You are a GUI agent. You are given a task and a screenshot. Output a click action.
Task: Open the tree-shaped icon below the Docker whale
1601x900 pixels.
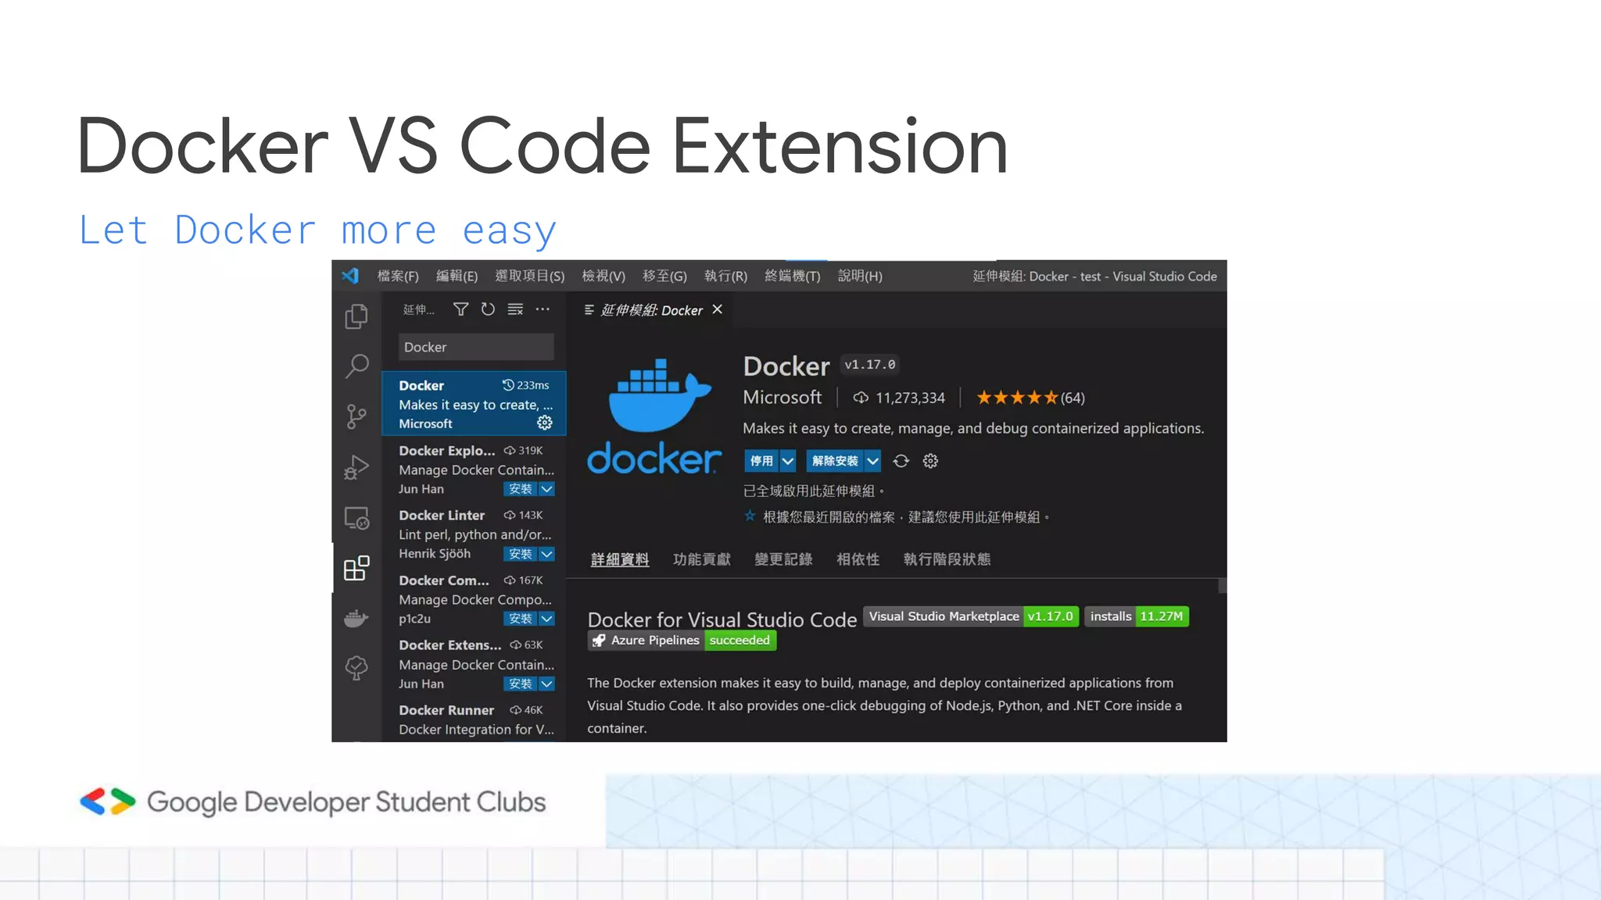point(356,668)
